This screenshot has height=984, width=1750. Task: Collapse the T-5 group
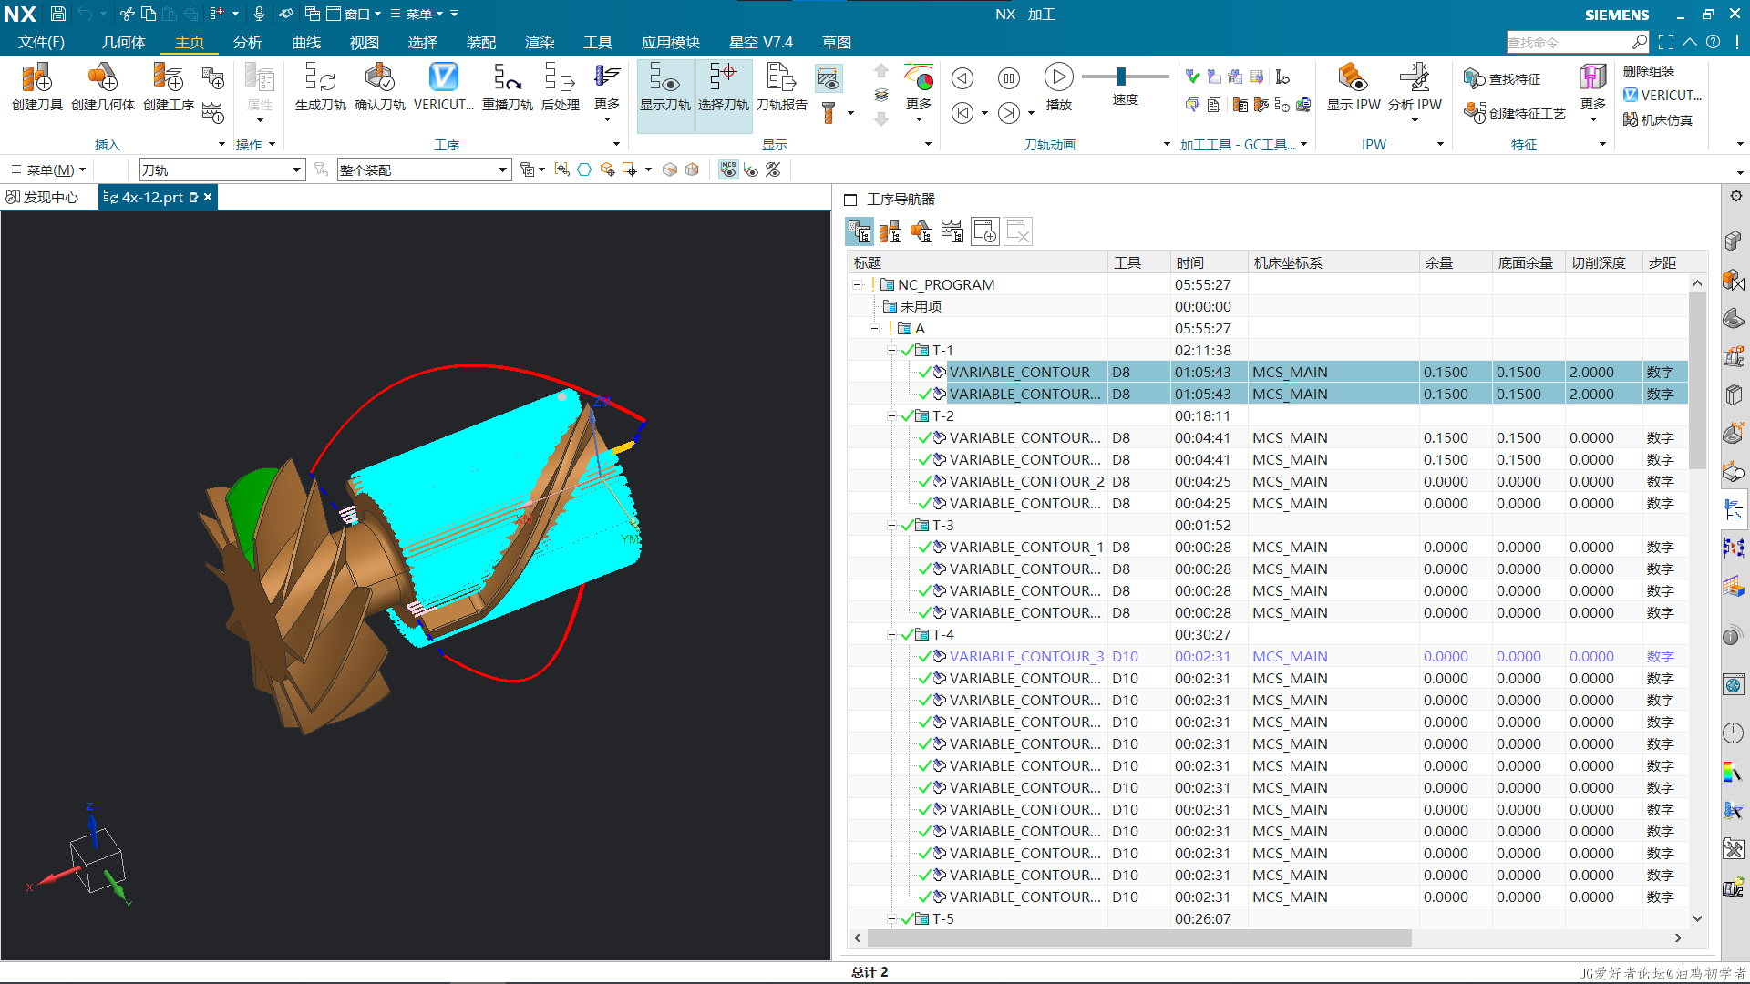pos(892,919)
